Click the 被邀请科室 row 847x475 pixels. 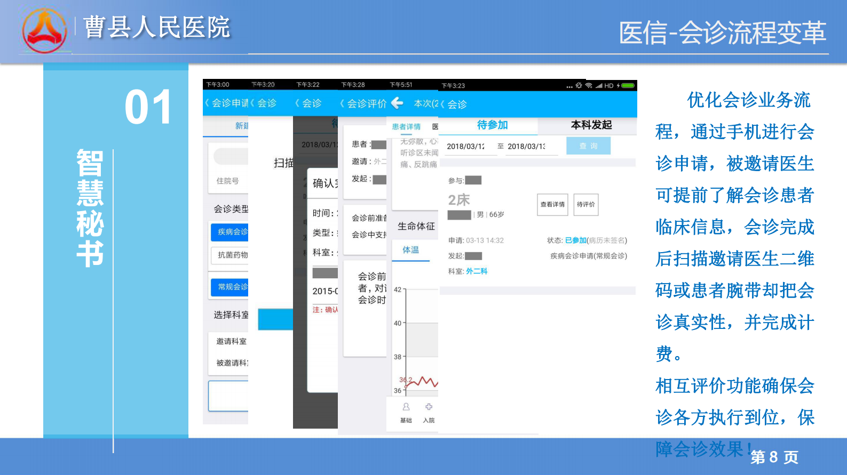[x=228, y=363]
